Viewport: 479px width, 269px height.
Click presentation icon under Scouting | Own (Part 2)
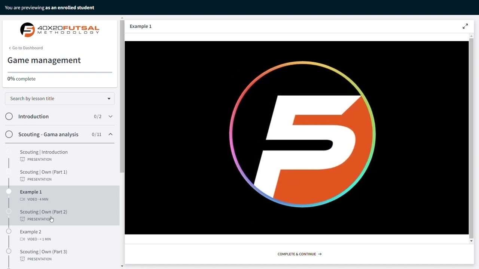(x=22, y=219)
